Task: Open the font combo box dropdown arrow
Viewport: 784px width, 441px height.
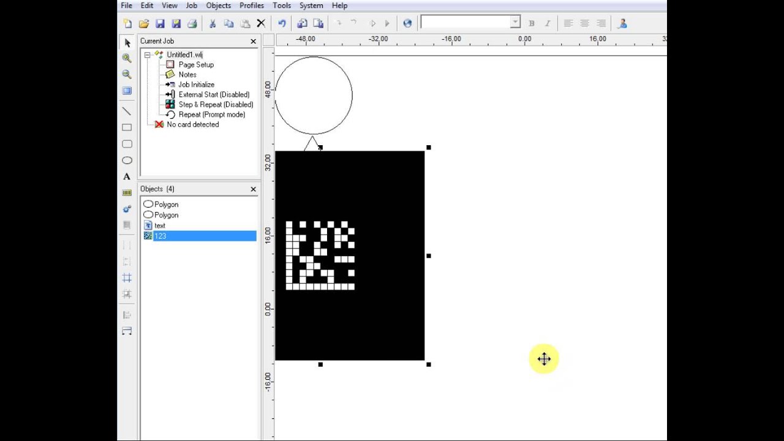Action: point(515,23)
